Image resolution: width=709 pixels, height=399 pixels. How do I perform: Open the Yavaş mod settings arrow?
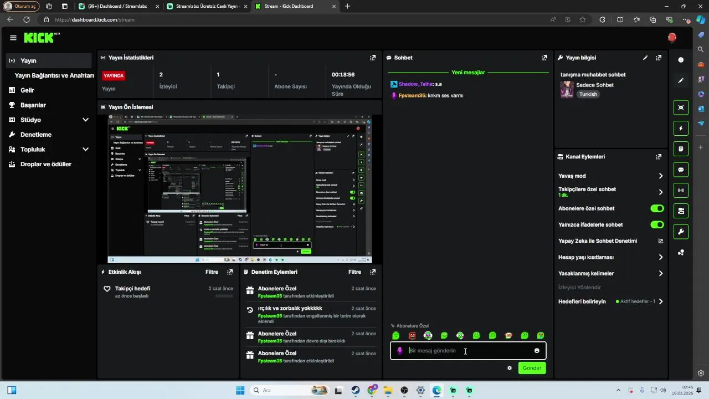660,176
